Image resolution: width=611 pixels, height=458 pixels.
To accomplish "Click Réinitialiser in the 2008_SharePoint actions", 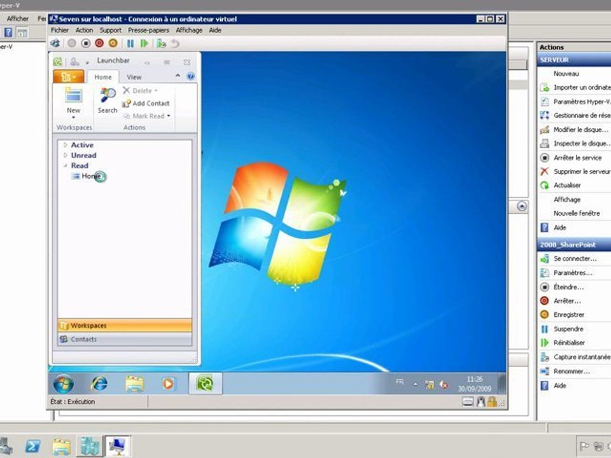I will coord(563,343).
